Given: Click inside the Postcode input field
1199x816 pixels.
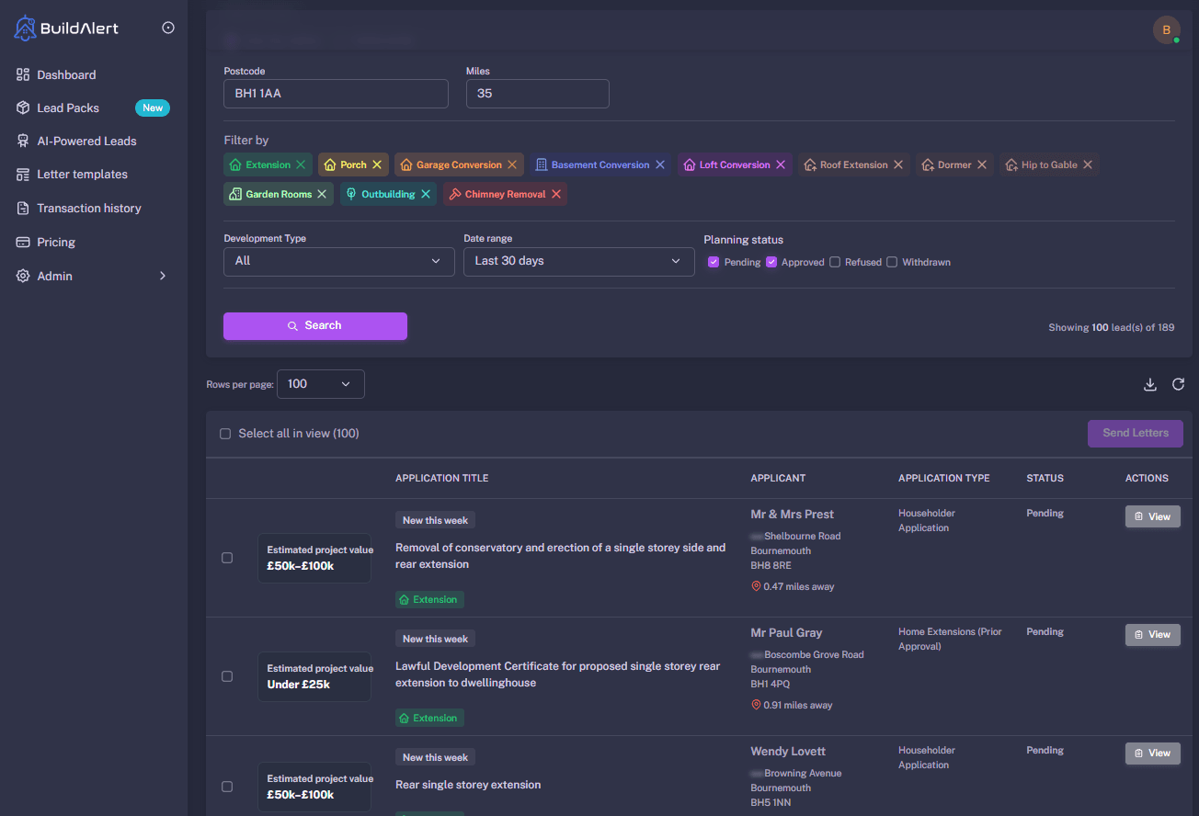Looking at the screenshot, I should click(336, 94).
